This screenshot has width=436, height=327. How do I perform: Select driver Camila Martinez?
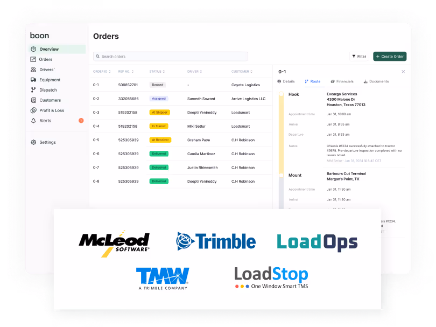[x=201, y=154]
